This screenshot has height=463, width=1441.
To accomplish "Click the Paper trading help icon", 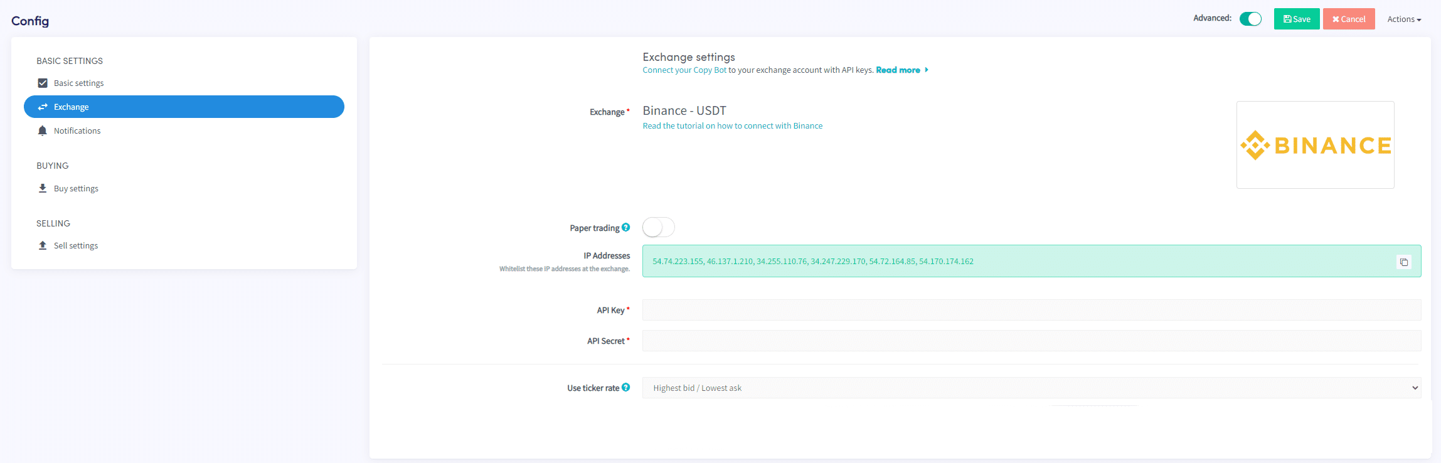I will point(625,227).
